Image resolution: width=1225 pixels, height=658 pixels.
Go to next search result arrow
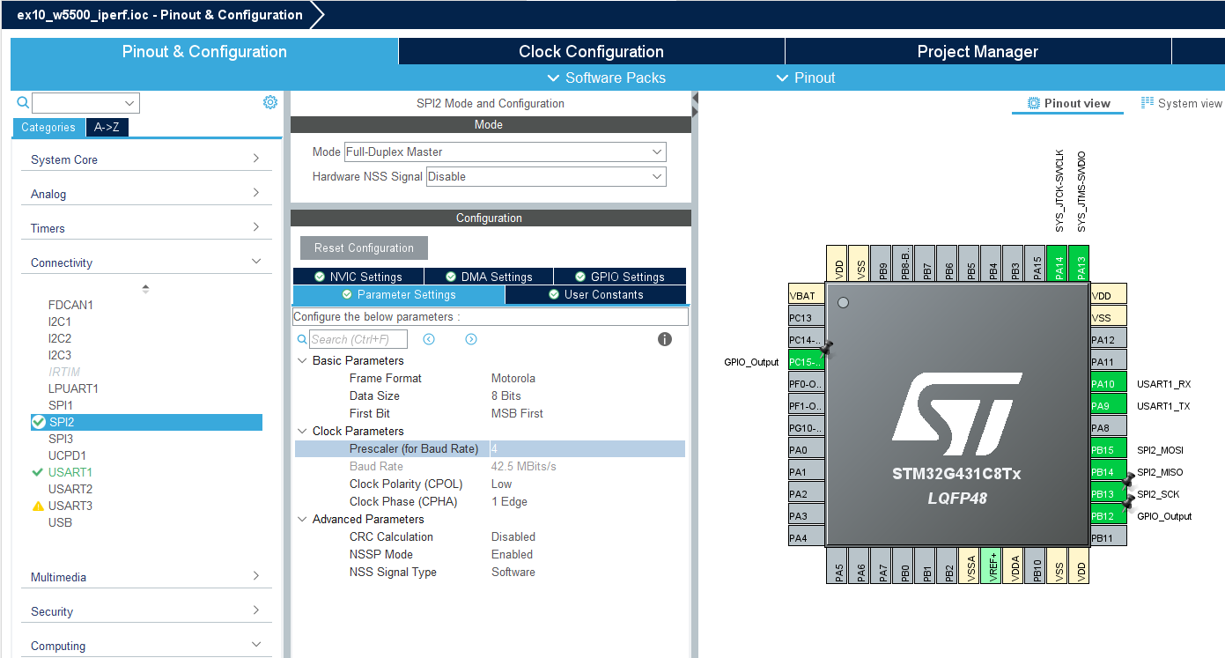pos(471,339)
